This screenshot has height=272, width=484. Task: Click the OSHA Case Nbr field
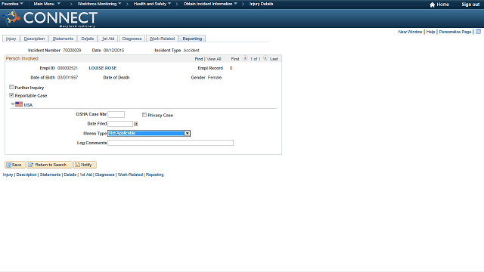click(x=116, y=114)
